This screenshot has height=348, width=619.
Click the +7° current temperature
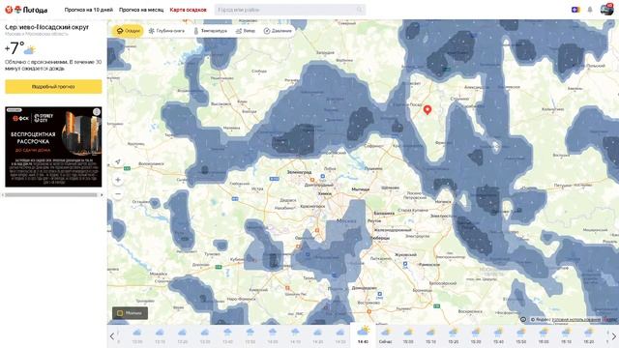[15, 48]
